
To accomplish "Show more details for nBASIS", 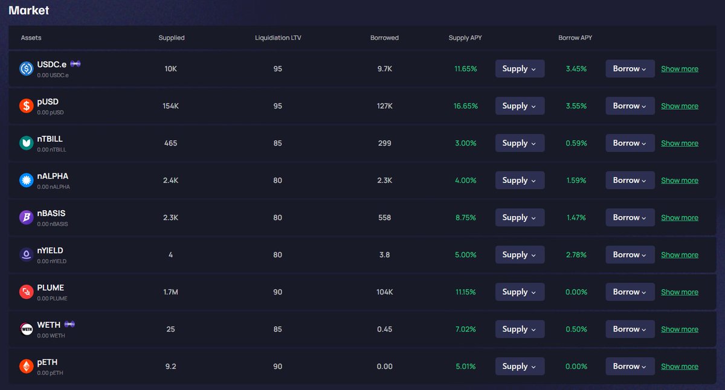I will [x=680, y=218].
